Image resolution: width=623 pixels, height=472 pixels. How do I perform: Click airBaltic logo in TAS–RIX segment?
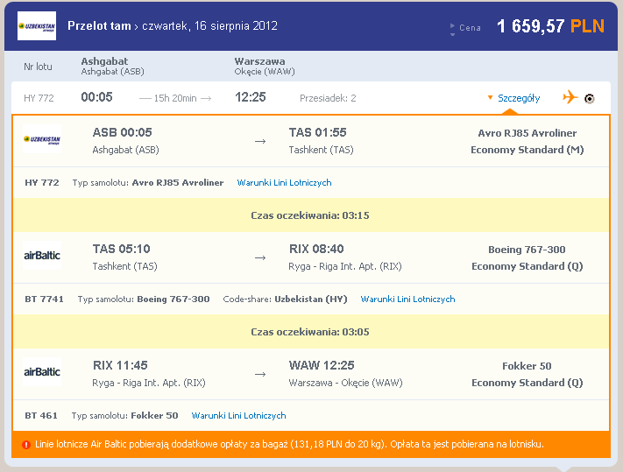pyautogui.click(x=42, y=255)
